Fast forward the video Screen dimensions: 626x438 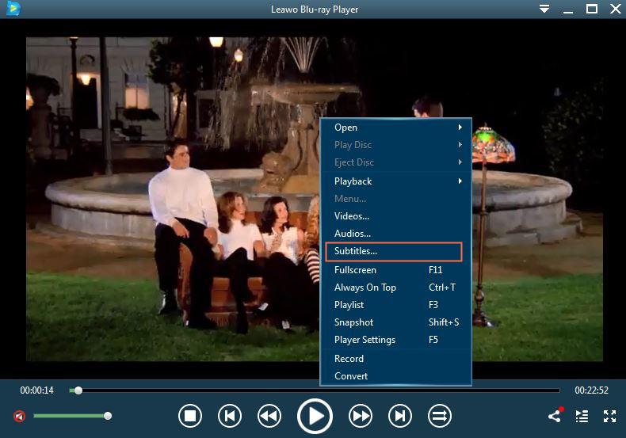pyautogui.click(x=361, y=416)
